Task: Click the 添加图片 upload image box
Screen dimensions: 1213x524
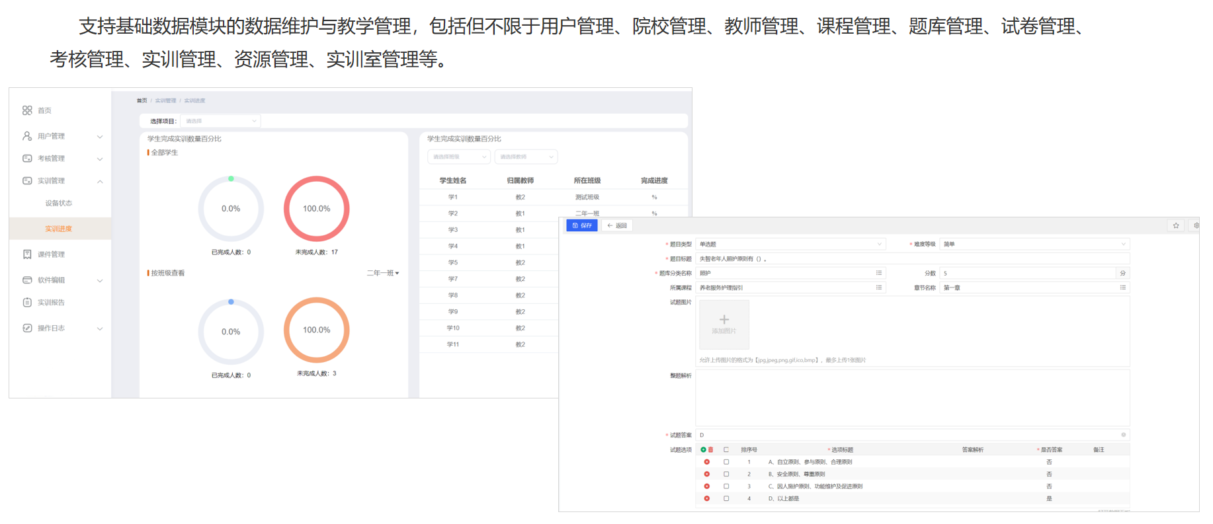Action: click(724, 324)
